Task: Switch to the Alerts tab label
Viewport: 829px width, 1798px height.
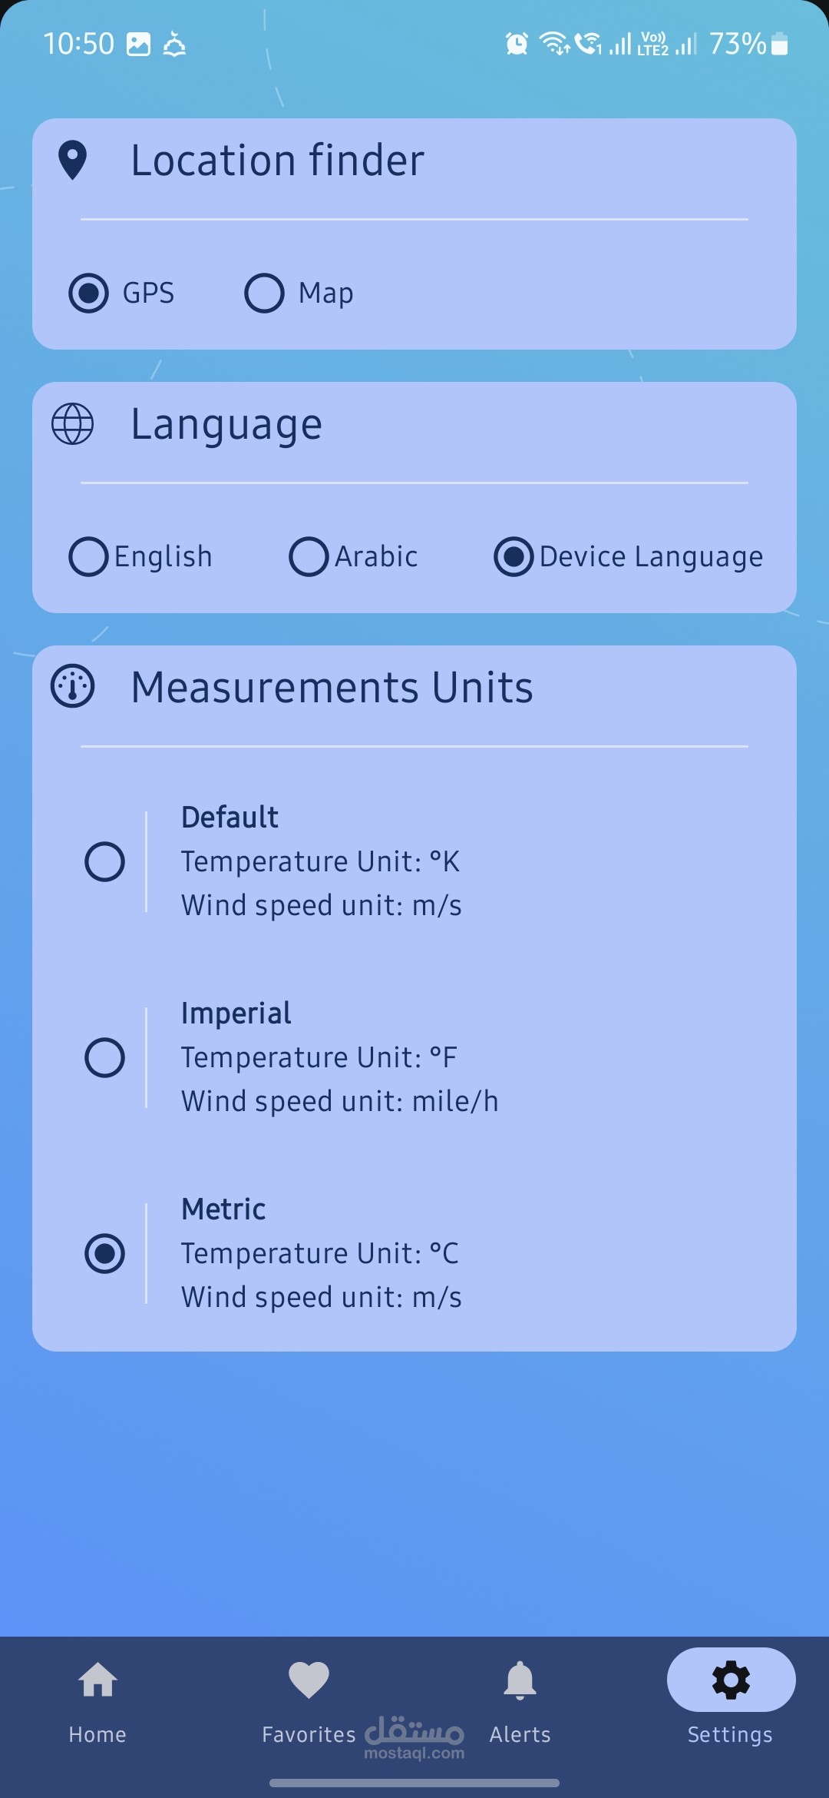Action: tap(520, 1734)
